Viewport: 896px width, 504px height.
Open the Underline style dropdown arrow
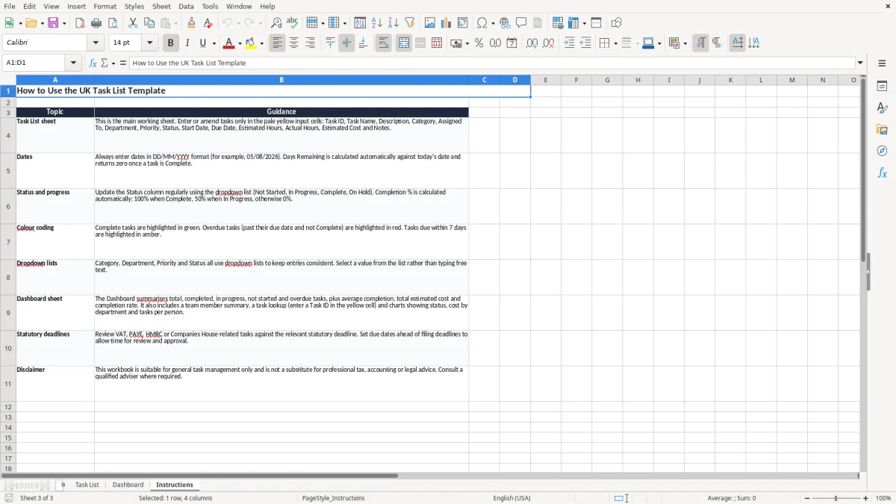tap(214, 43)
